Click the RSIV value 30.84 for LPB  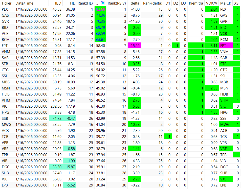coord(100,185)
